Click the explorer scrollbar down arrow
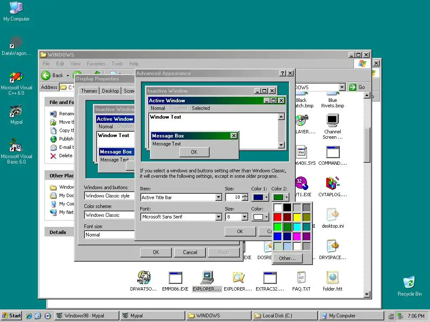The width and height of the screenshot is (430, 322). tap(367, 294)
